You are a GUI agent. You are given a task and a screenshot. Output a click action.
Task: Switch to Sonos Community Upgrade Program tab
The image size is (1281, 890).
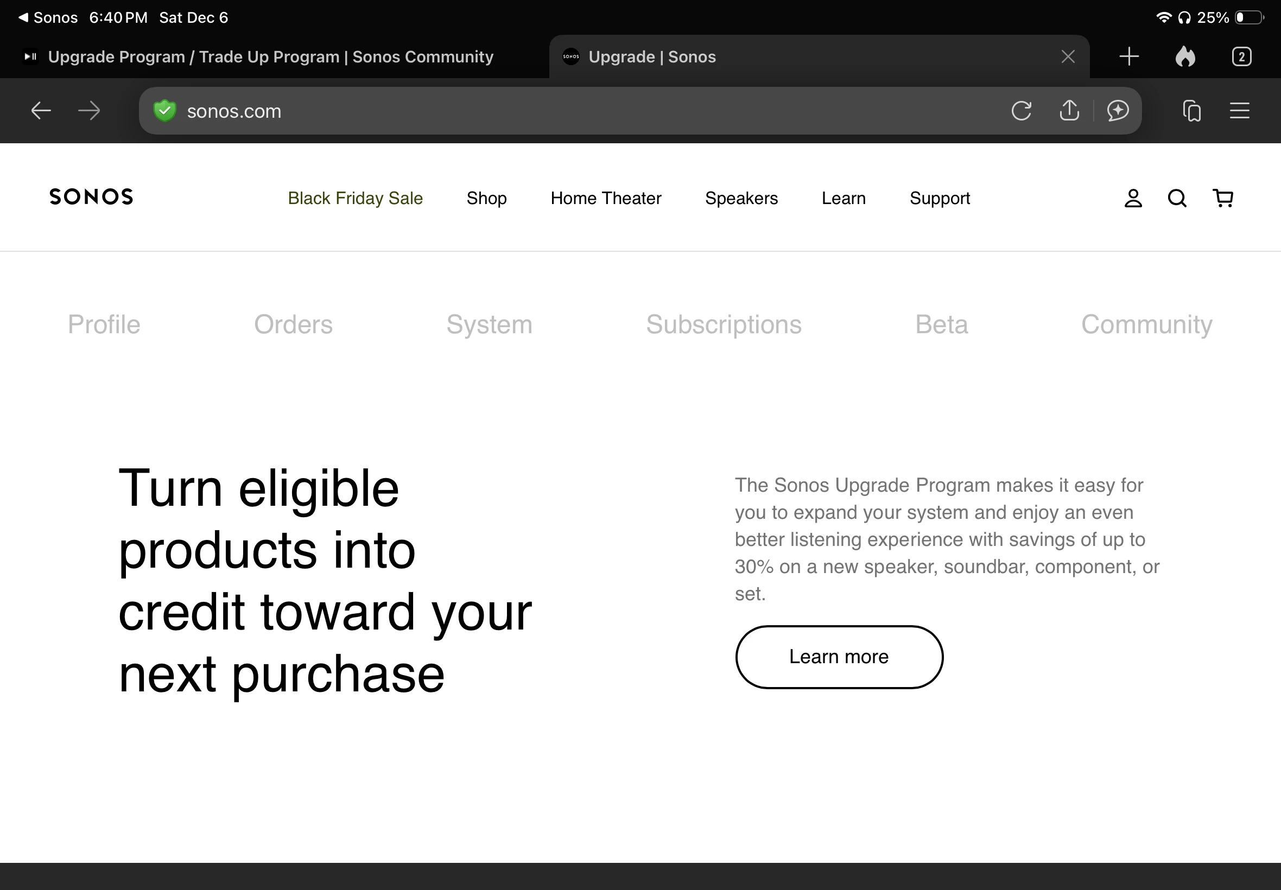[x=270, y=57]
